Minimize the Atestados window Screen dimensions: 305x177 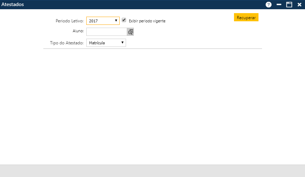pos(279,5)
